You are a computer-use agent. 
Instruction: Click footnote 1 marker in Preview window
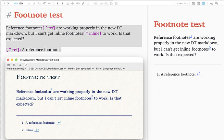[51, 90]
